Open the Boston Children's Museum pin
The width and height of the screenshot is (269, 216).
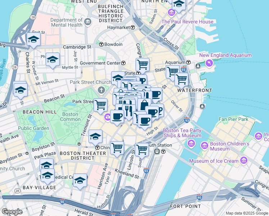204,146
